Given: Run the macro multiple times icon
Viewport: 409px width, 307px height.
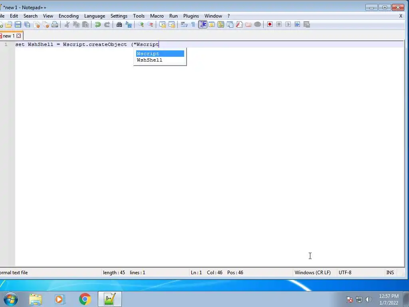Looking at the screenshot, I should click(x=297, y=24).
